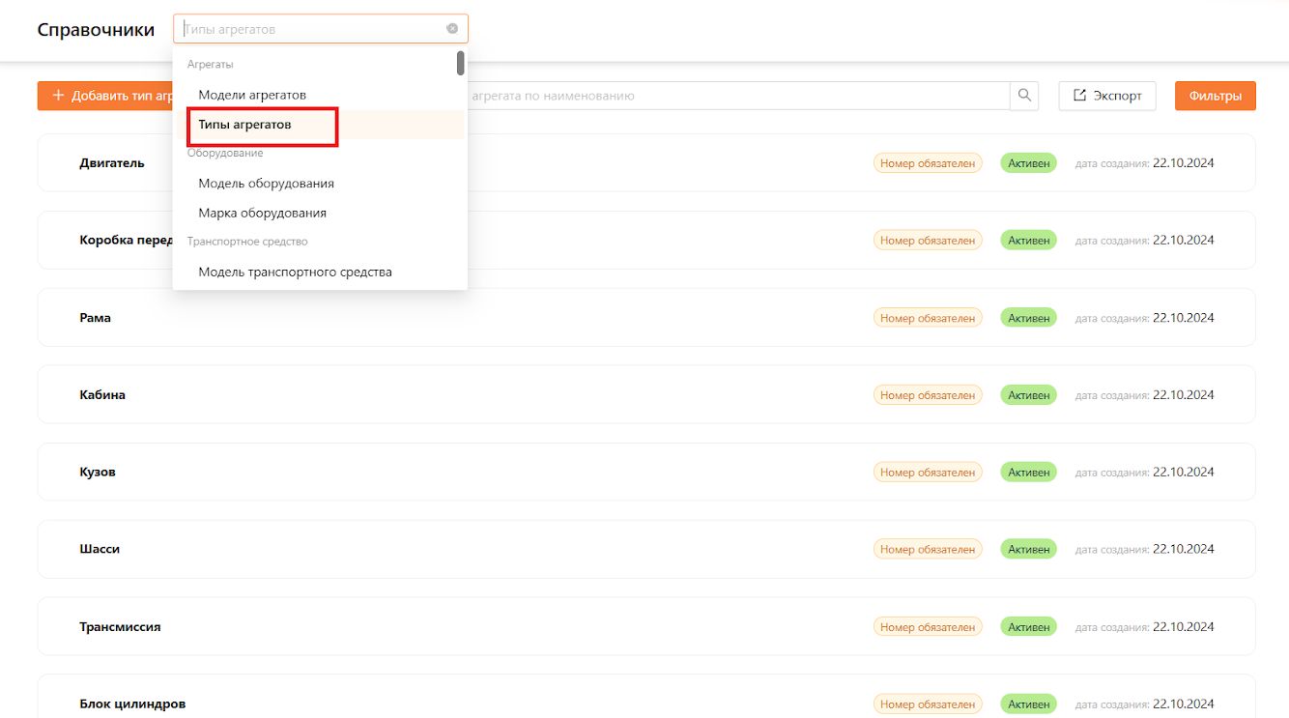
Task: Open the Кузов list item
Action: tap(646, 472)
